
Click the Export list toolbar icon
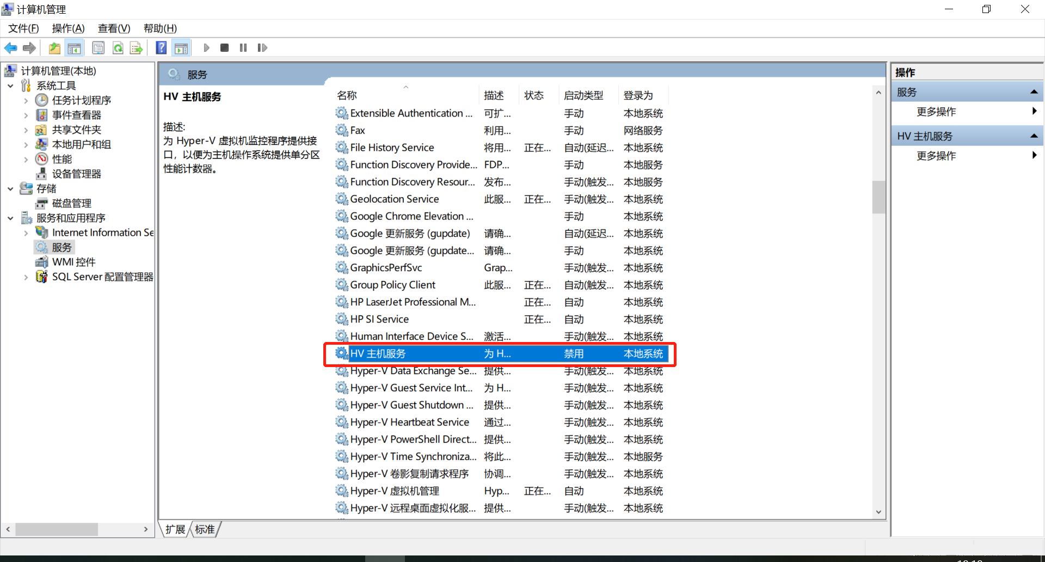click(x=136, y=48)
